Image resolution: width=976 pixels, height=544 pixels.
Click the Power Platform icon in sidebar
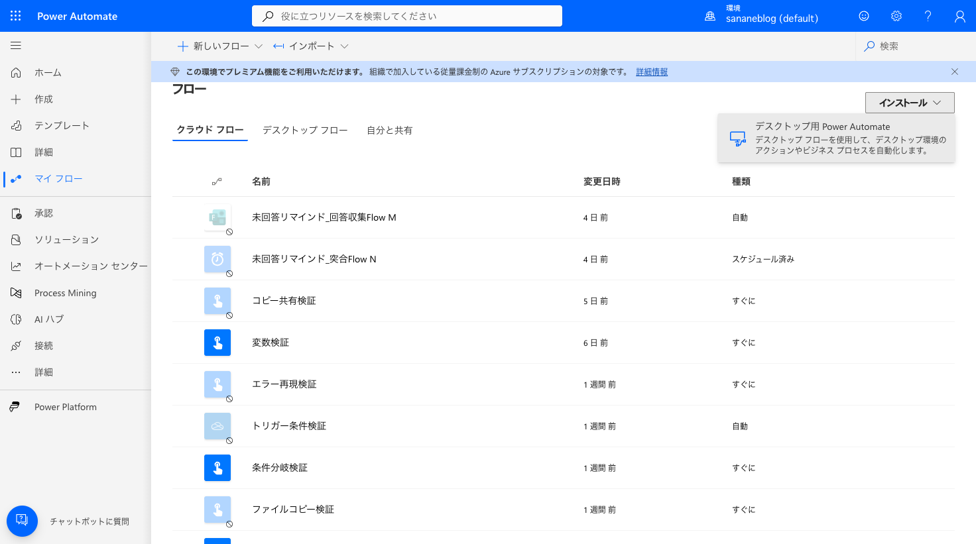pos(15,407)
